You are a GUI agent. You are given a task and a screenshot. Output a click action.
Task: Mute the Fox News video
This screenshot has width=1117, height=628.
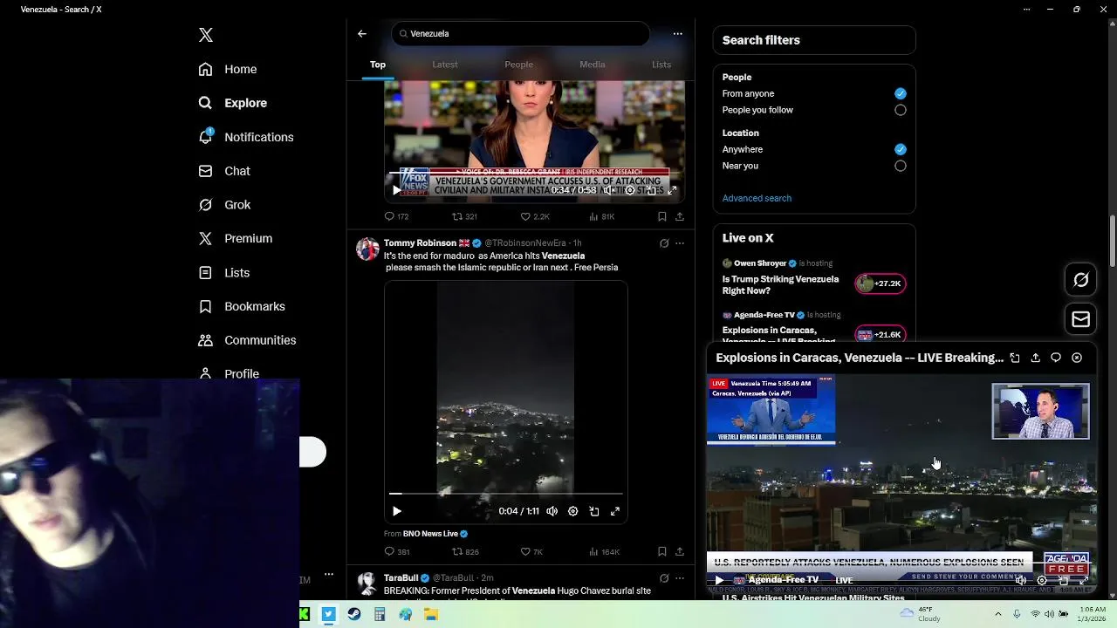609,189
